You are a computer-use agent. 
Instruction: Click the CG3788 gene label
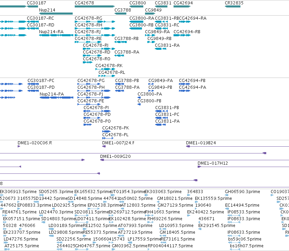[123, 10]
